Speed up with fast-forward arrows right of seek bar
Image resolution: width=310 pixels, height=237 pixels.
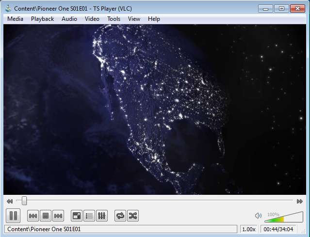tap(300, 201)
